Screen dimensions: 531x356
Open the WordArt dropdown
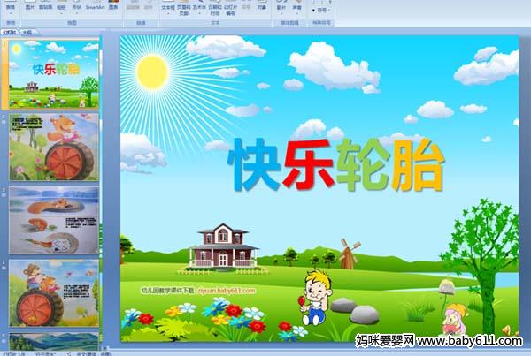coord(200,7)
